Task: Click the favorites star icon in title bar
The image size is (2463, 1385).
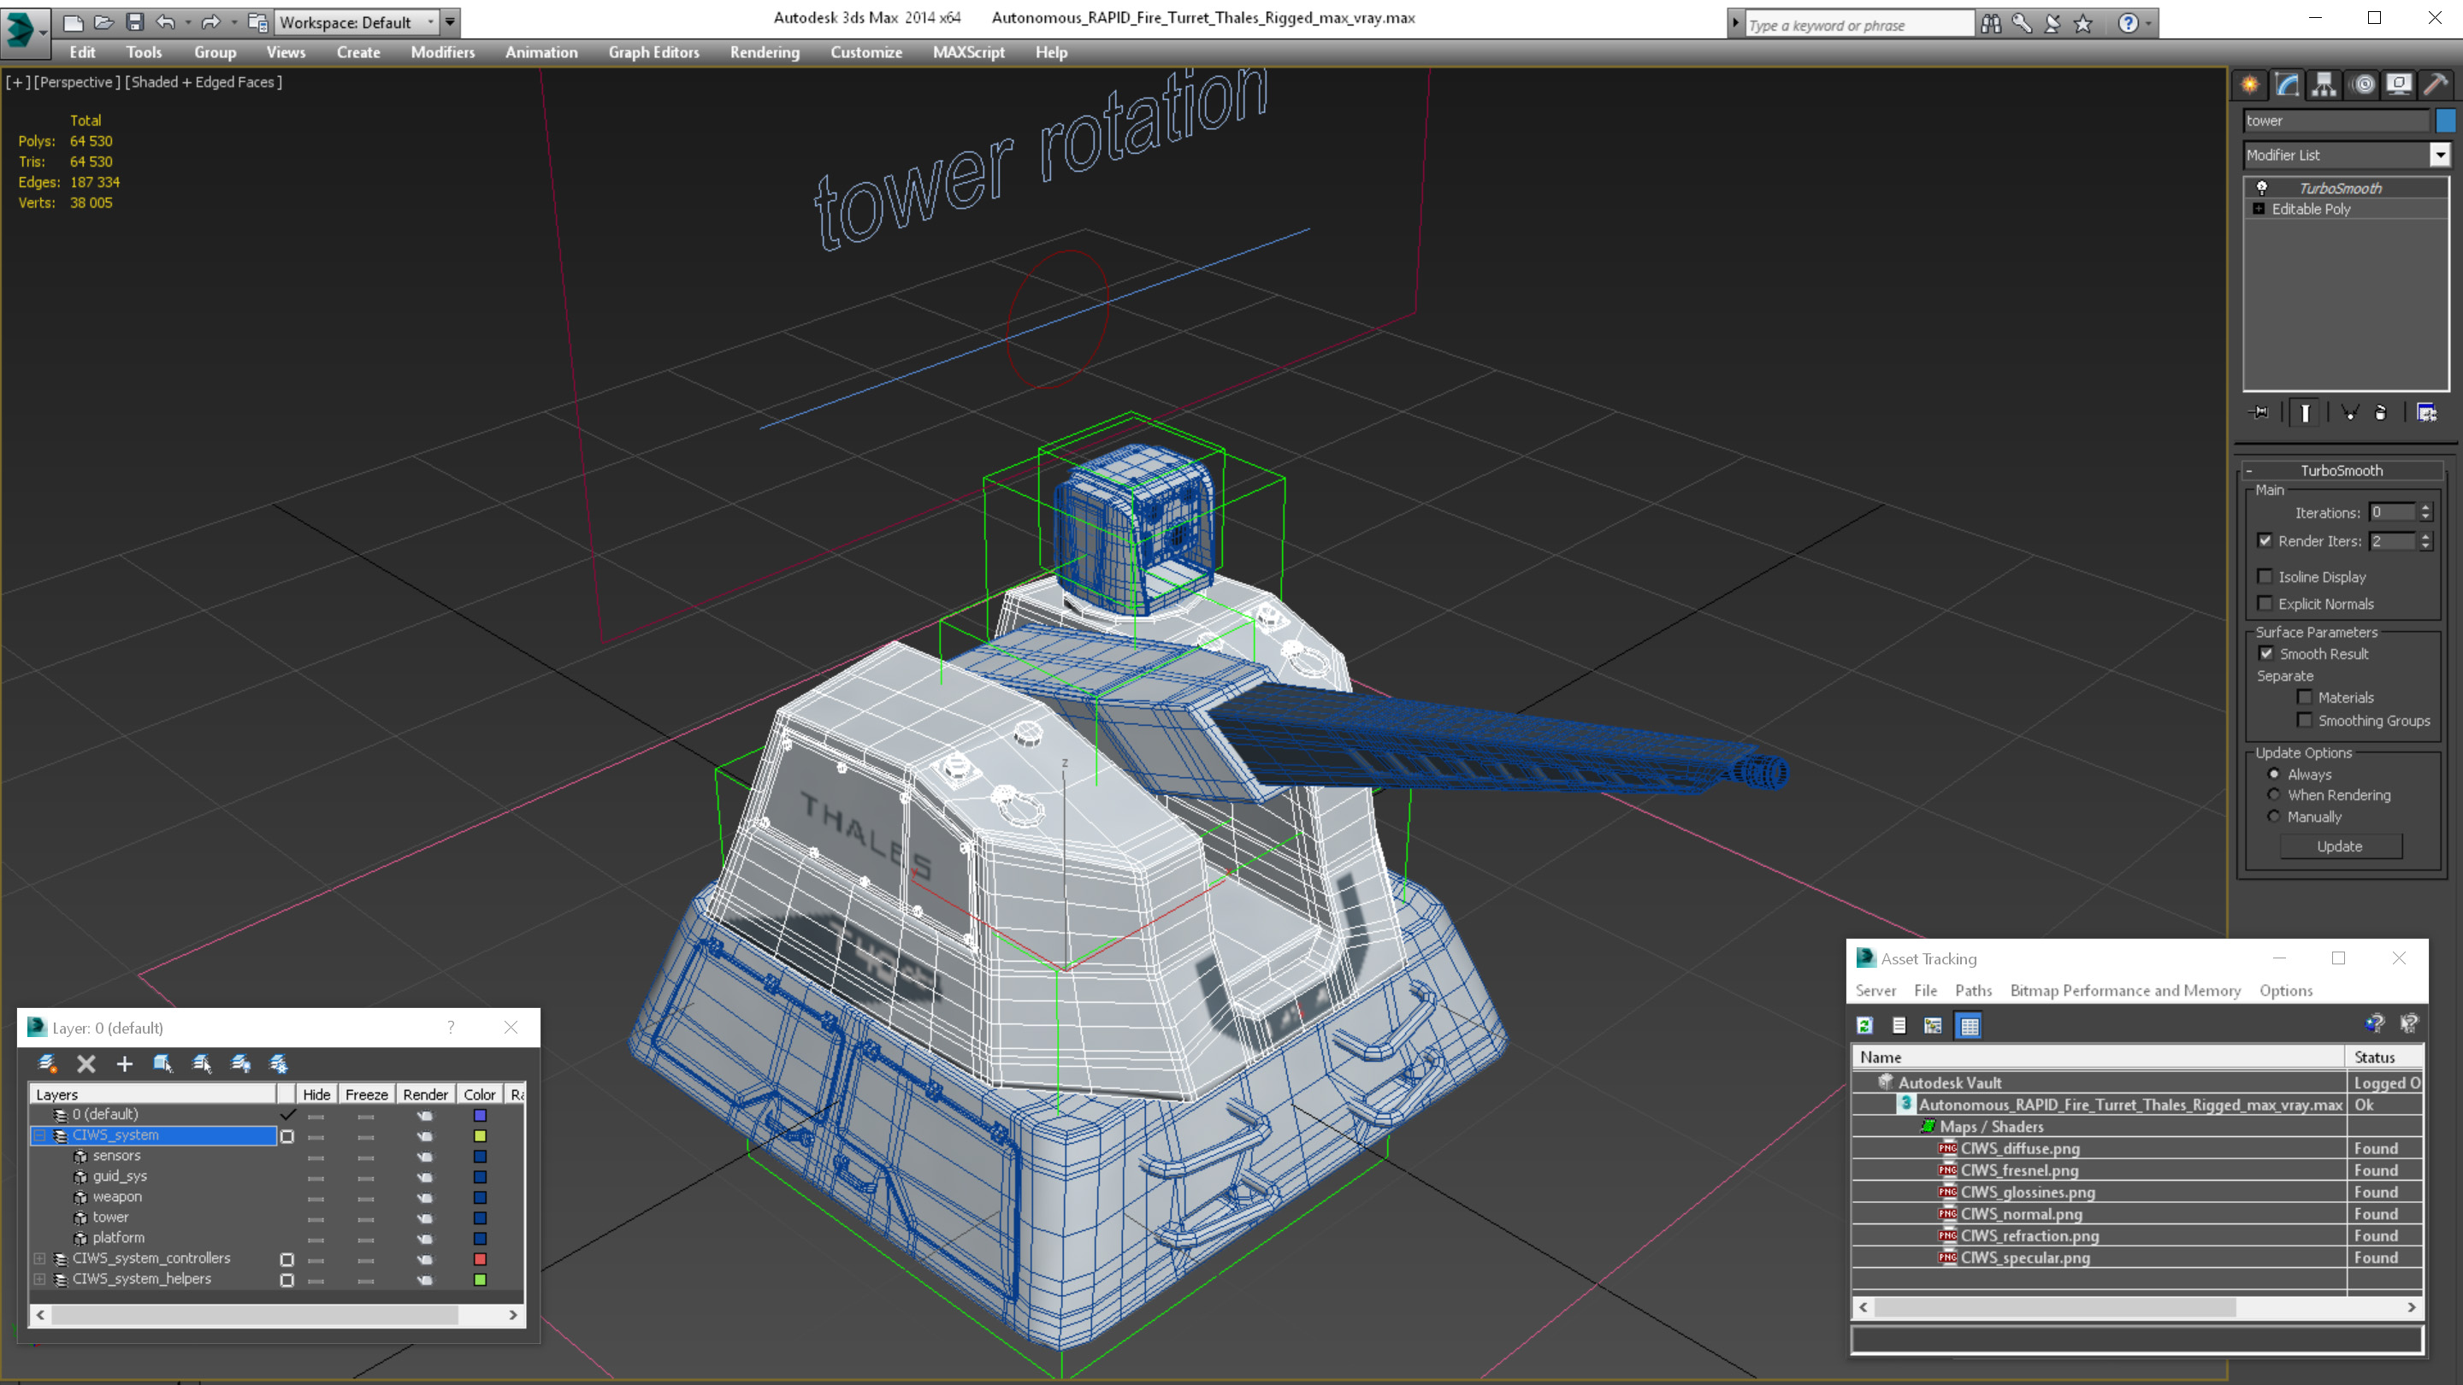Action: pyautogui.click(x=2082, y=23)
